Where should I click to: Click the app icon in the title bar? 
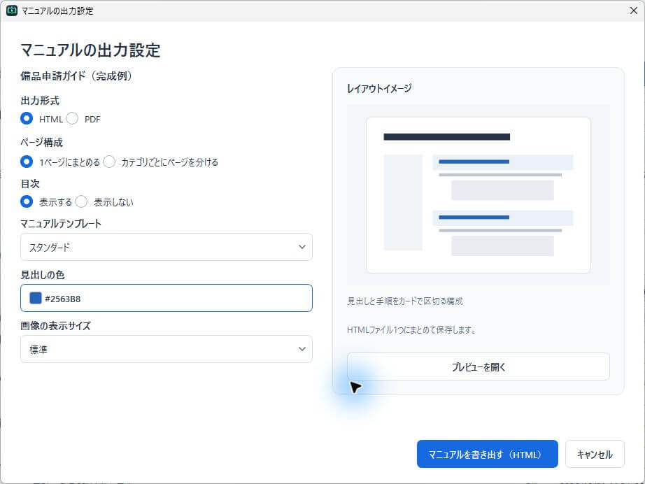coord(11,10)
